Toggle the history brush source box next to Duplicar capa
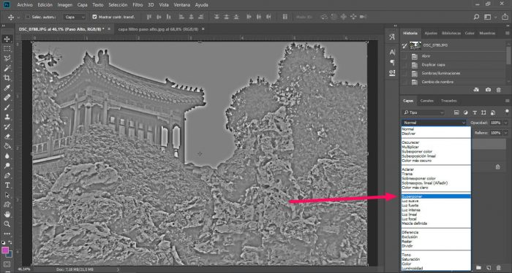 (x=404, y=65)
